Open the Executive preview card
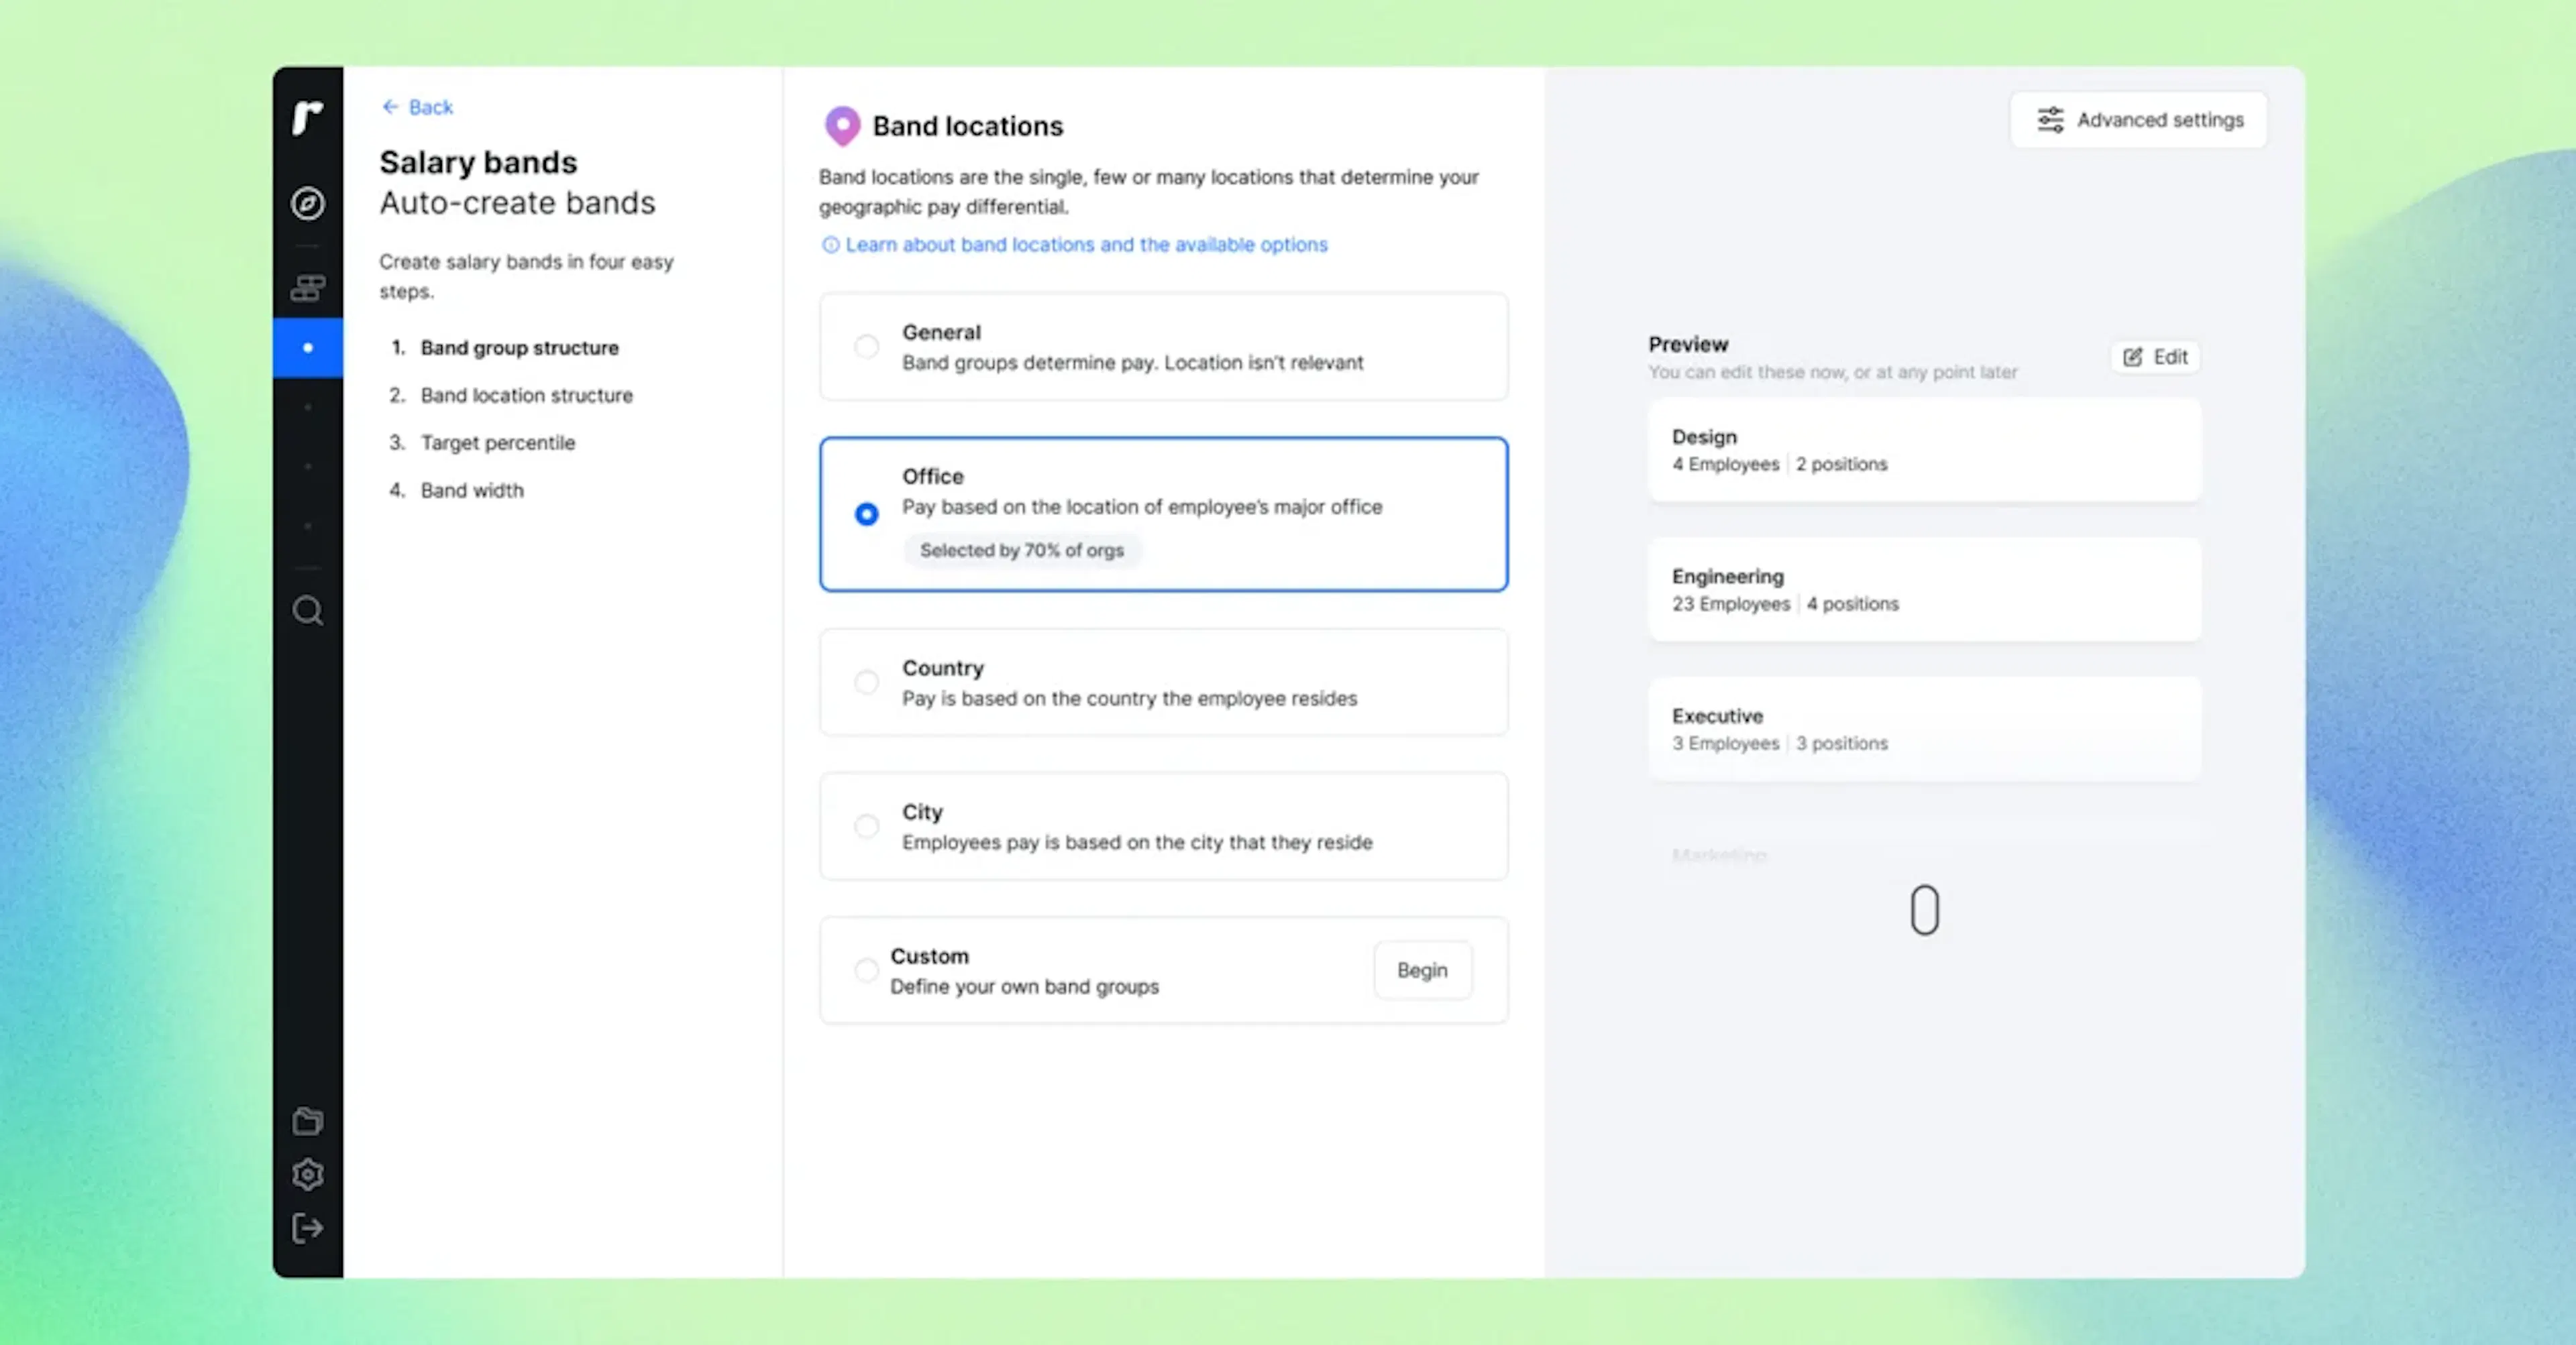This screenshot has height=1345, width=2576. [1924, 729]
